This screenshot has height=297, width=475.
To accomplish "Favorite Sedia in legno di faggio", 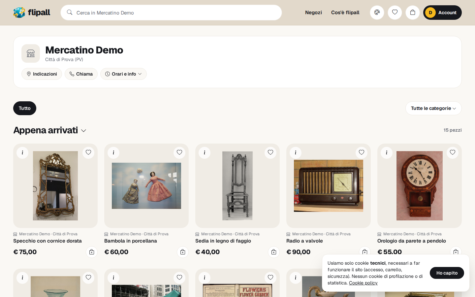I will pyautogui.click(x=270, y=152).
